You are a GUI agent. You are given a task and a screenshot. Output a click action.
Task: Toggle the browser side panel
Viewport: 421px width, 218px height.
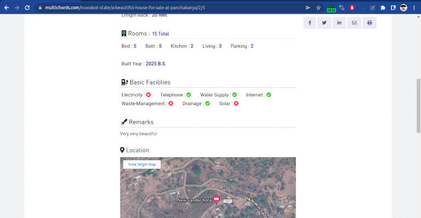point(393,8)
